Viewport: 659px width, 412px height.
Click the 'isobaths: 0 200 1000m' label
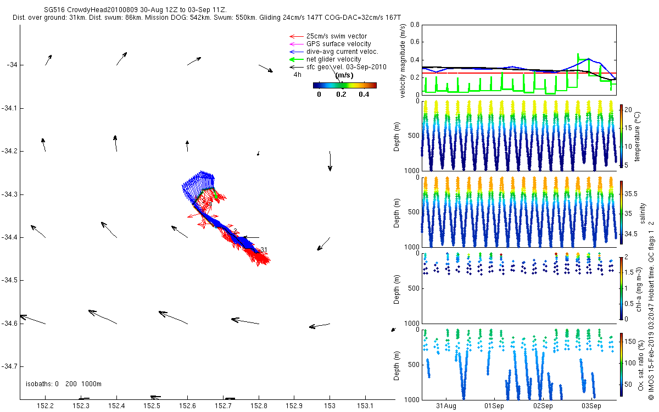click(x=64, y=384)
